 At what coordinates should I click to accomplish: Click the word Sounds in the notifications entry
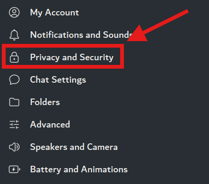[x=118, y=35]
